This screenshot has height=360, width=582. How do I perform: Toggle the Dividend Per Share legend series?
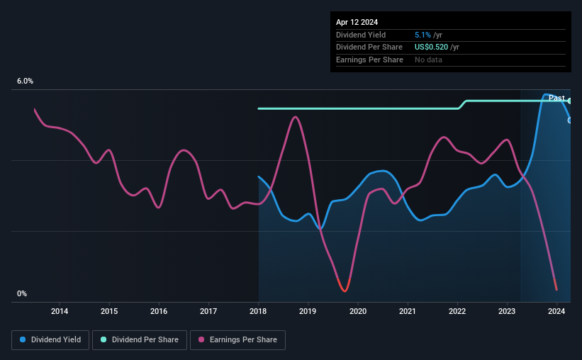coord(140,340)
